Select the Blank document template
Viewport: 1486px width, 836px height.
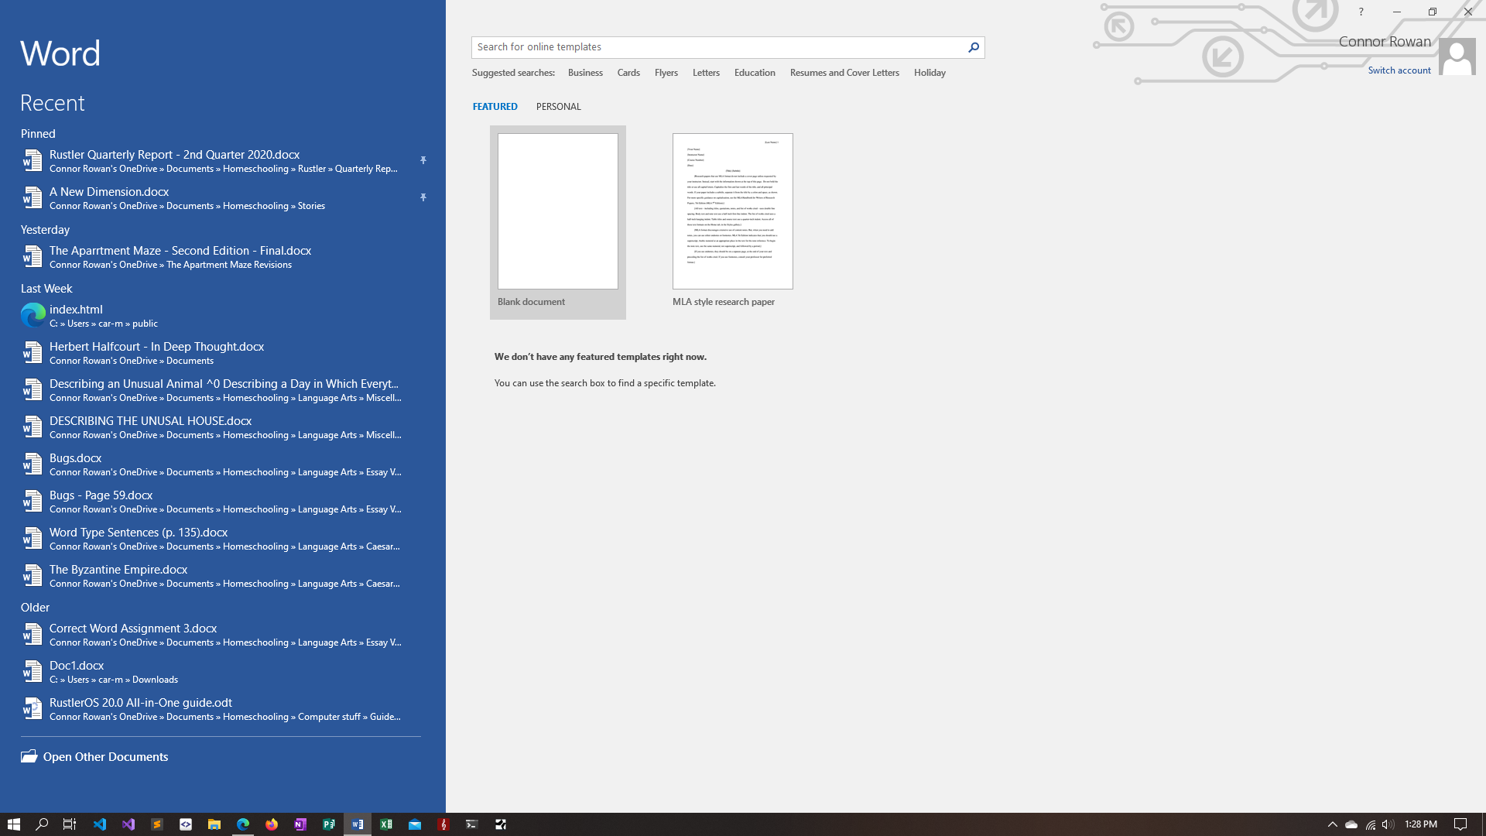pos(558,222)
